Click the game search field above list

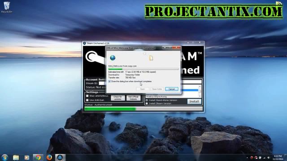tap(191, 81)
